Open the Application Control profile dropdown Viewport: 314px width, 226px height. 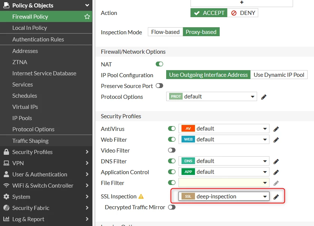pos(224,172)
